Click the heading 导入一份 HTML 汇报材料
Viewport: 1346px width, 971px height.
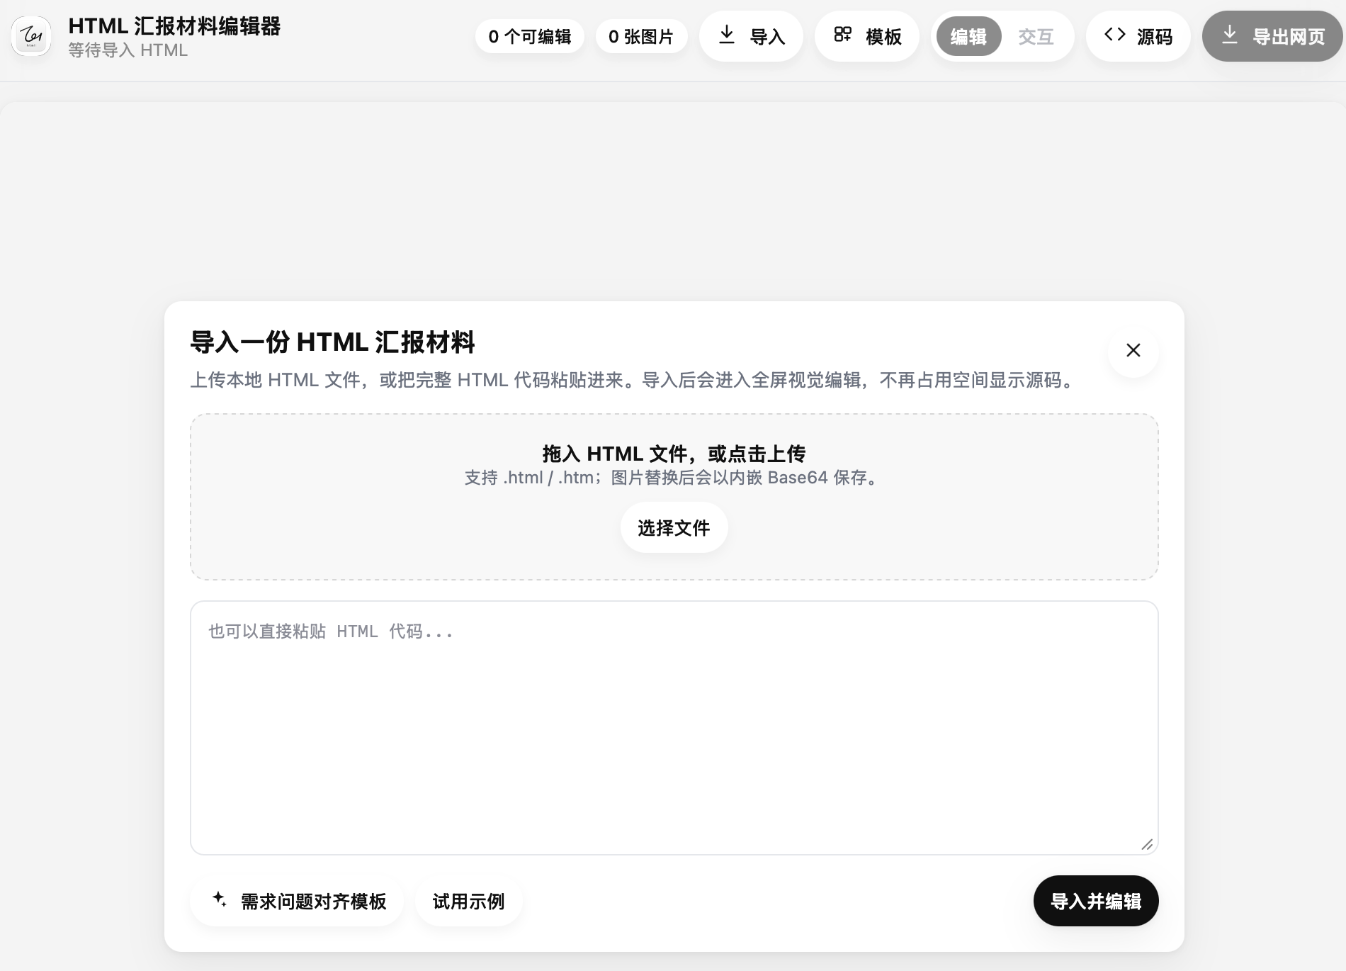[332, 342]
